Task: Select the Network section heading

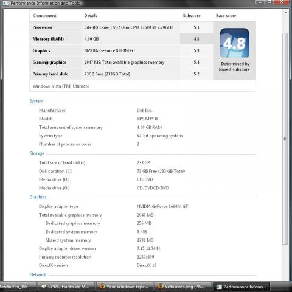Action: click(x=38, y=274)
